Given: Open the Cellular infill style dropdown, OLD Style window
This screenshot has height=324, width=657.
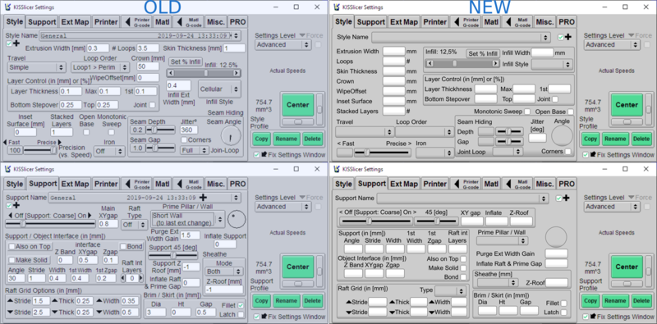Looking at the screenshot, I should [219, 89].
